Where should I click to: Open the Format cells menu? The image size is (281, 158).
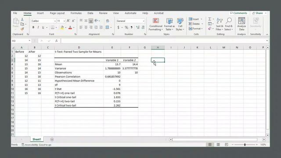tap(195, 29)
